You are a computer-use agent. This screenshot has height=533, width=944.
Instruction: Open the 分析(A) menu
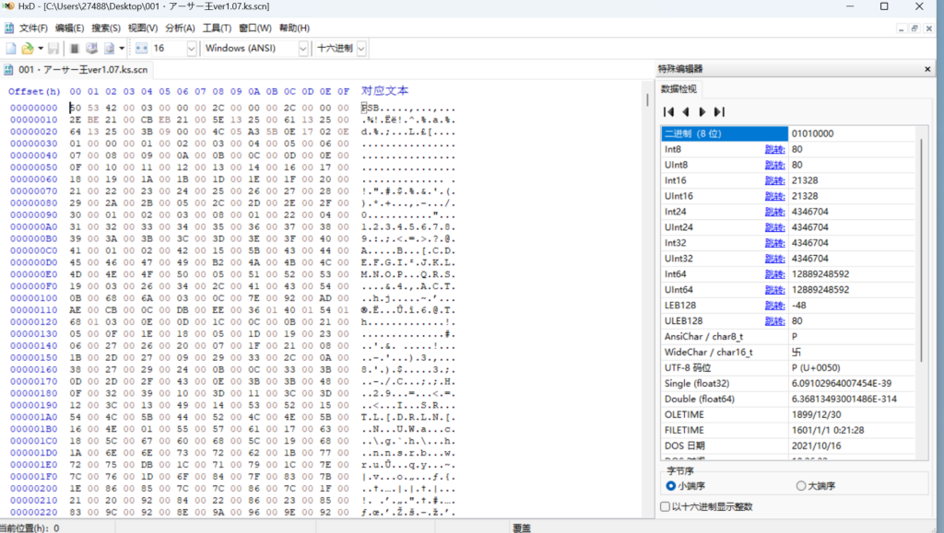[x=180, y=28]
